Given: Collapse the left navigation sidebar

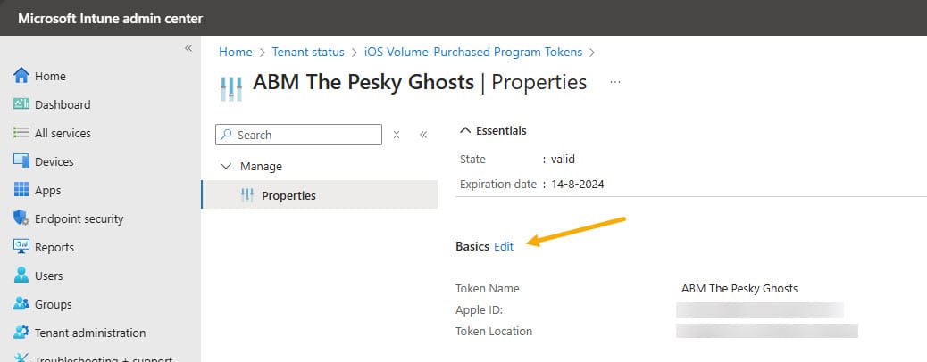Looking at the screenshot, I should [188, 48].
